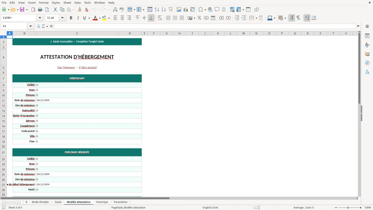Toggle bold formatting
Image resolution: width=373 pixels, height=210 pixels.
tap(71, 18)
